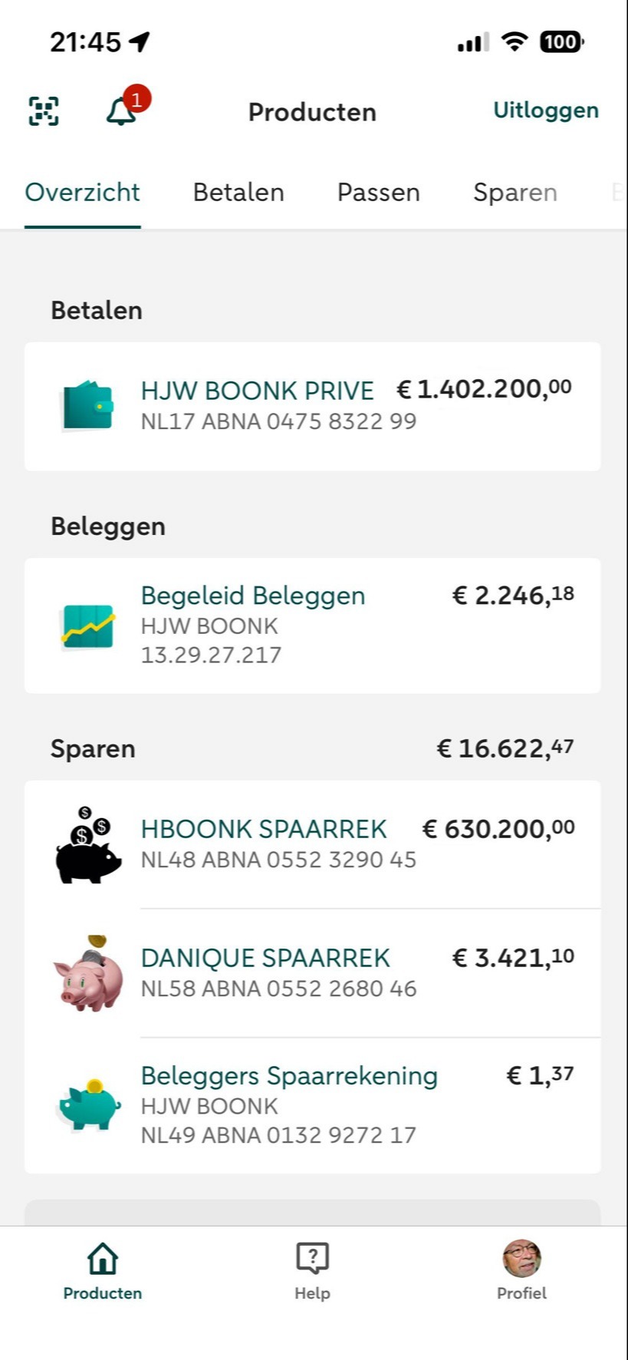Switch to the Sparen tab
The width and height of the screenshot is (628, 1360).
click(x=515, y=192)
